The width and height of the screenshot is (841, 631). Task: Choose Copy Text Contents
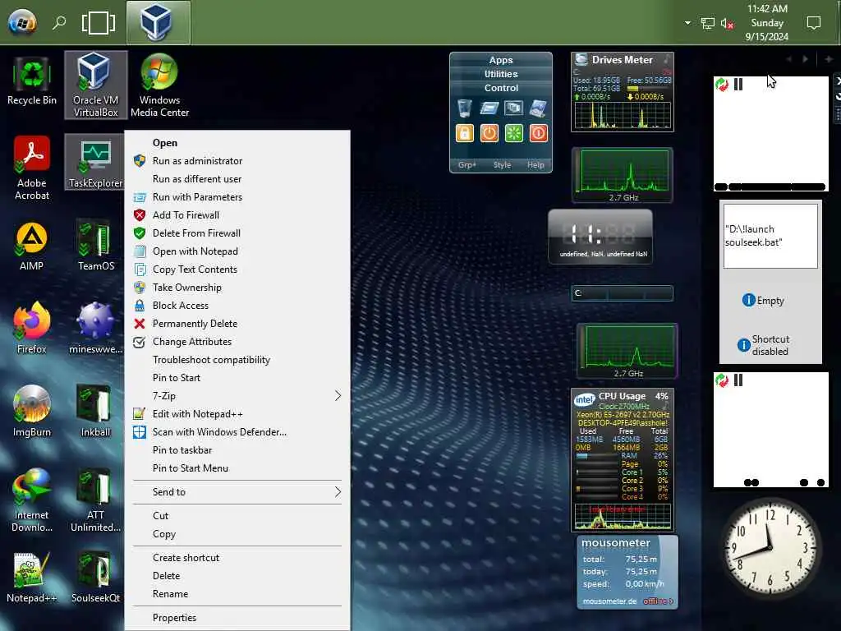coord(237,269)
